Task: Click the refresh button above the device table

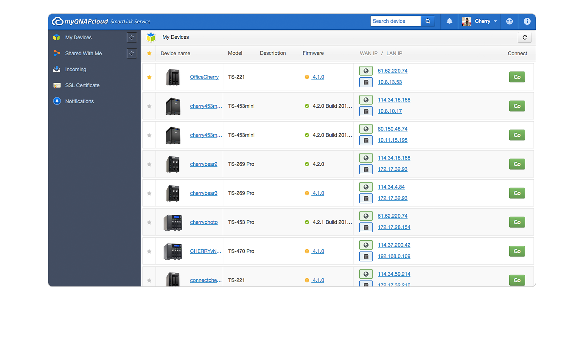Action: (x=525, y=37)
